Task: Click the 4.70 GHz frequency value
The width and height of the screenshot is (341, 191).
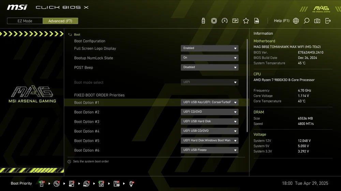Action: click(305, 90)
